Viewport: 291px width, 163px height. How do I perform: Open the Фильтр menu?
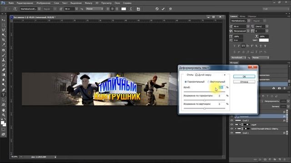tap(89, 3)
